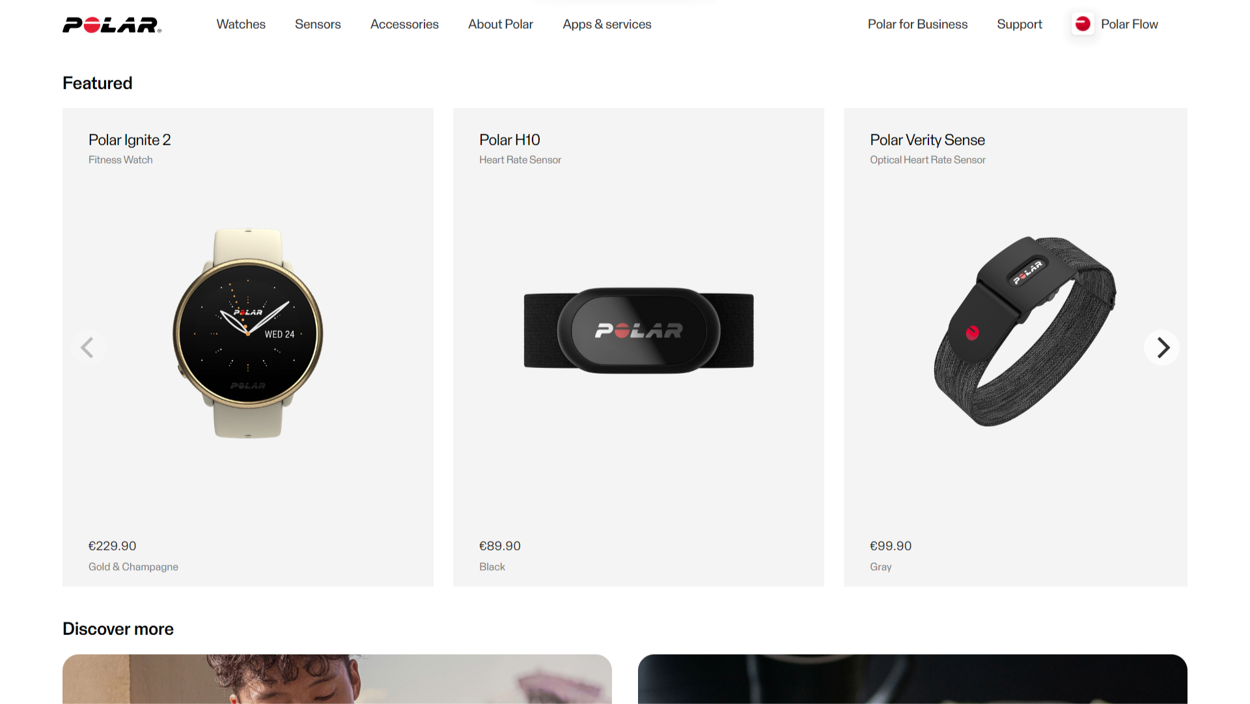Open the Watches menu
The image size is (1250, 704).
(x=241, y=24)
